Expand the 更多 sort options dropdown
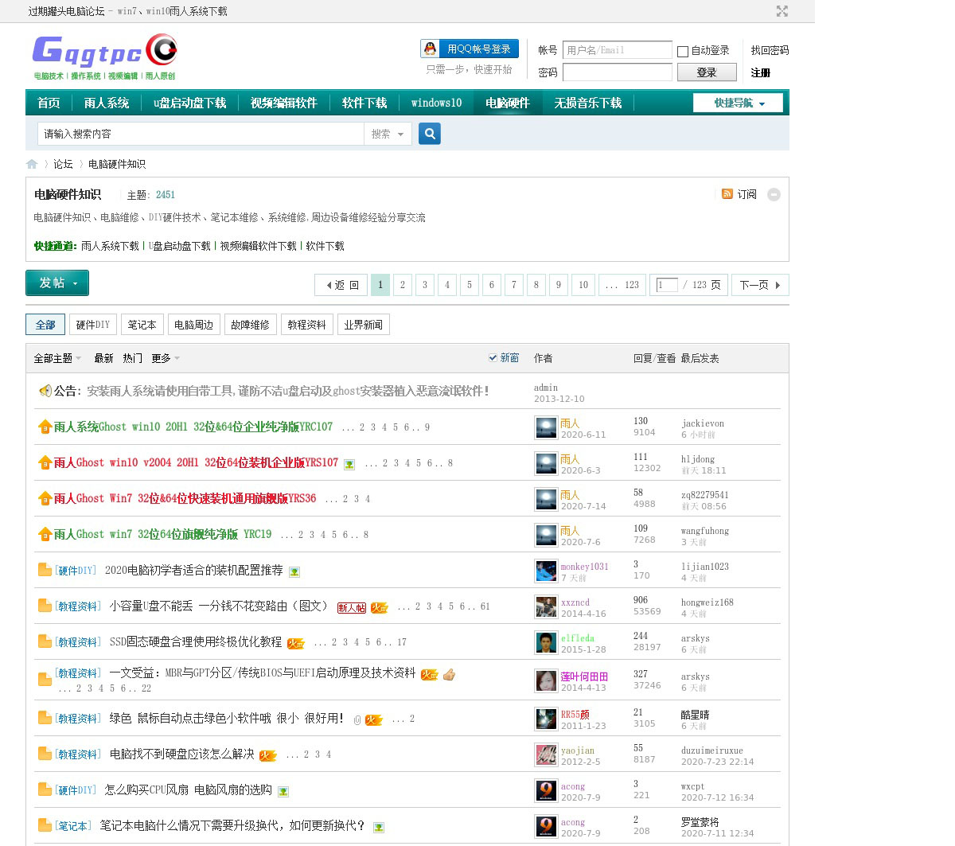955x846 pixels. coord(166,358)
